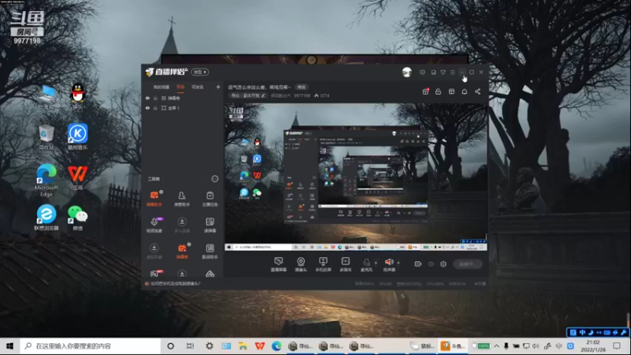
Task: Lock the 全屏 1 source layer
Action: click(155, 108)
